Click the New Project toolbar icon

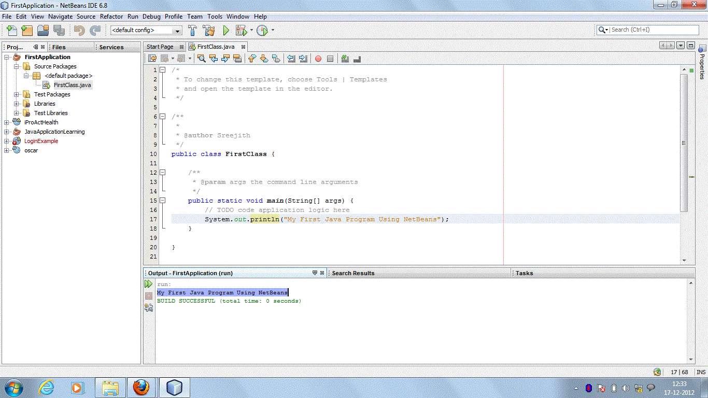pos(27,30)
